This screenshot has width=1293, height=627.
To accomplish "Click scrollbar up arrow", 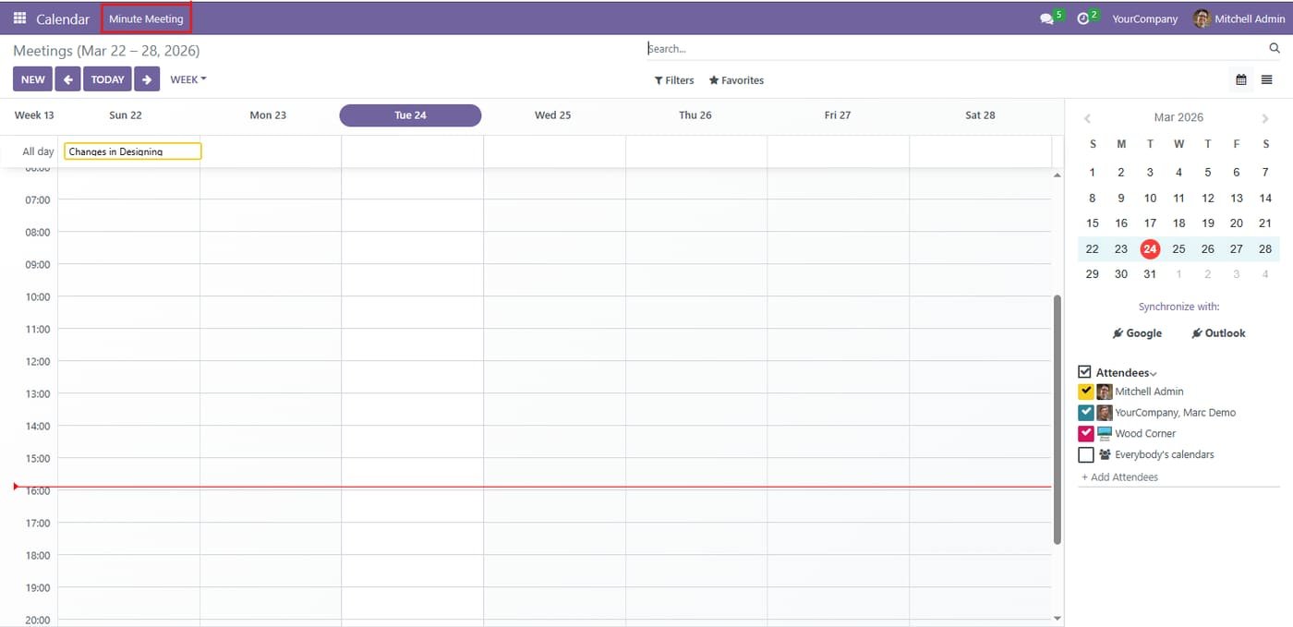I will click(x=1057, y=175).
